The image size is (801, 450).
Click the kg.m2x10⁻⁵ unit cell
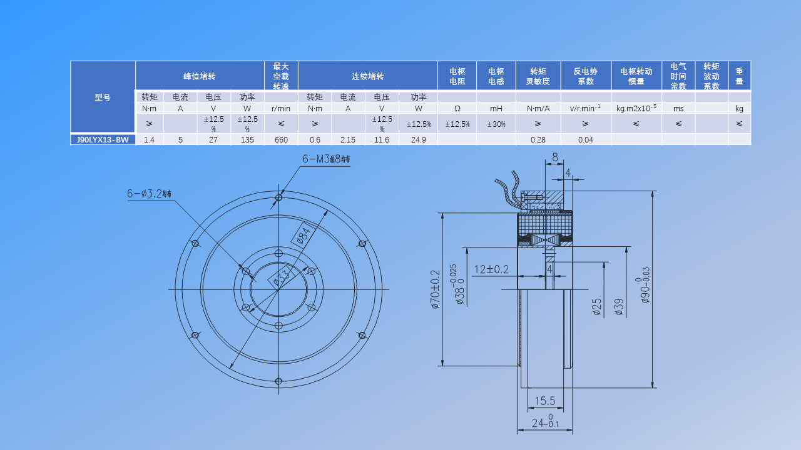coord(636,108)
